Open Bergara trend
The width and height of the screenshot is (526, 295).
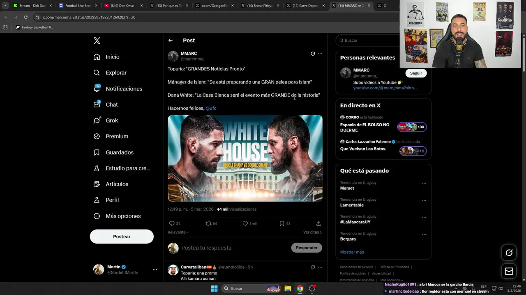(x=348, y=239)
